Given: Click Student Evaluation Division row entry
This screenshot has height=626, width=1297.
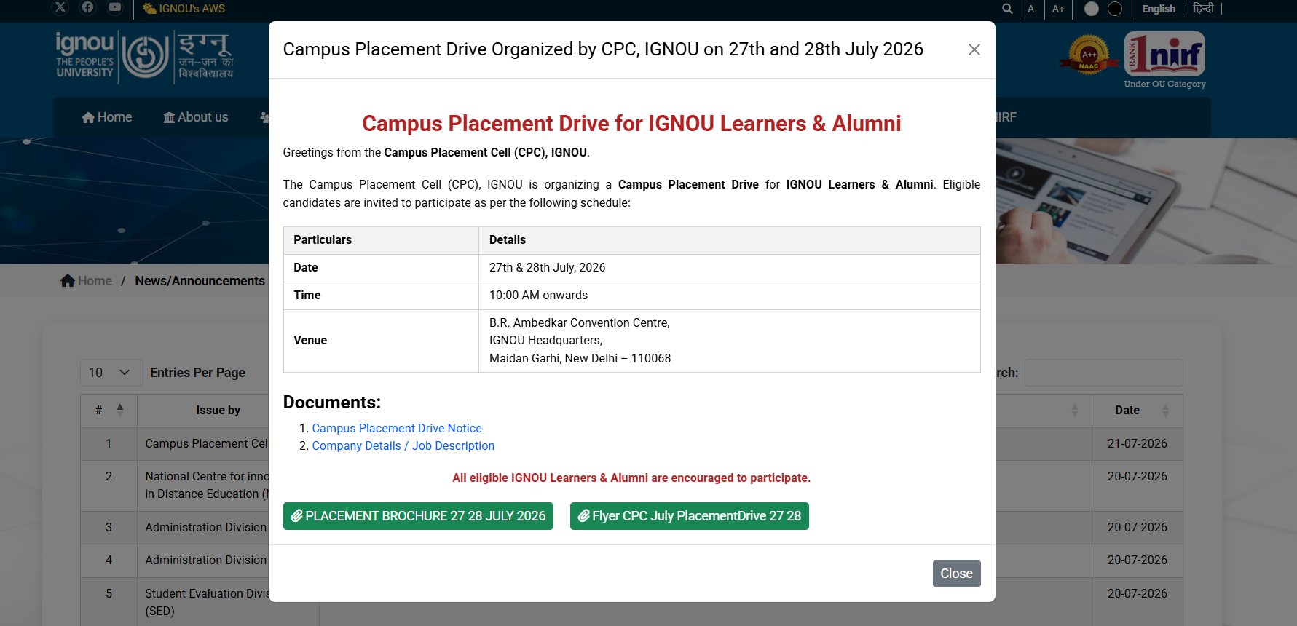Looking at the screenshot, I should point(207,603).
